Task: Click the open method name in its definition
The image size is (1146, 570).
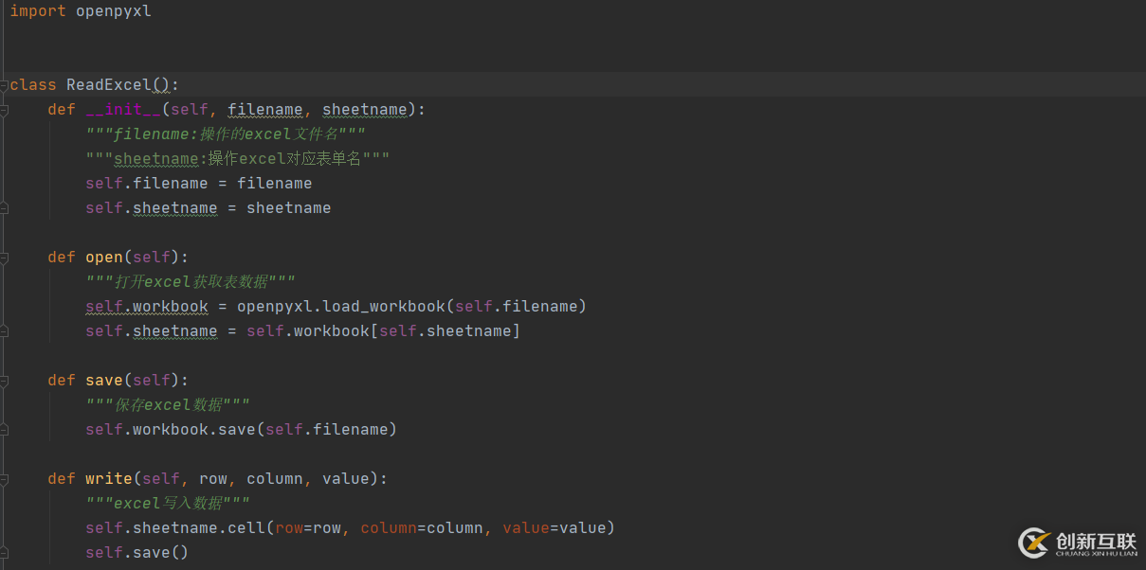Action: click(x=104, y=258)
